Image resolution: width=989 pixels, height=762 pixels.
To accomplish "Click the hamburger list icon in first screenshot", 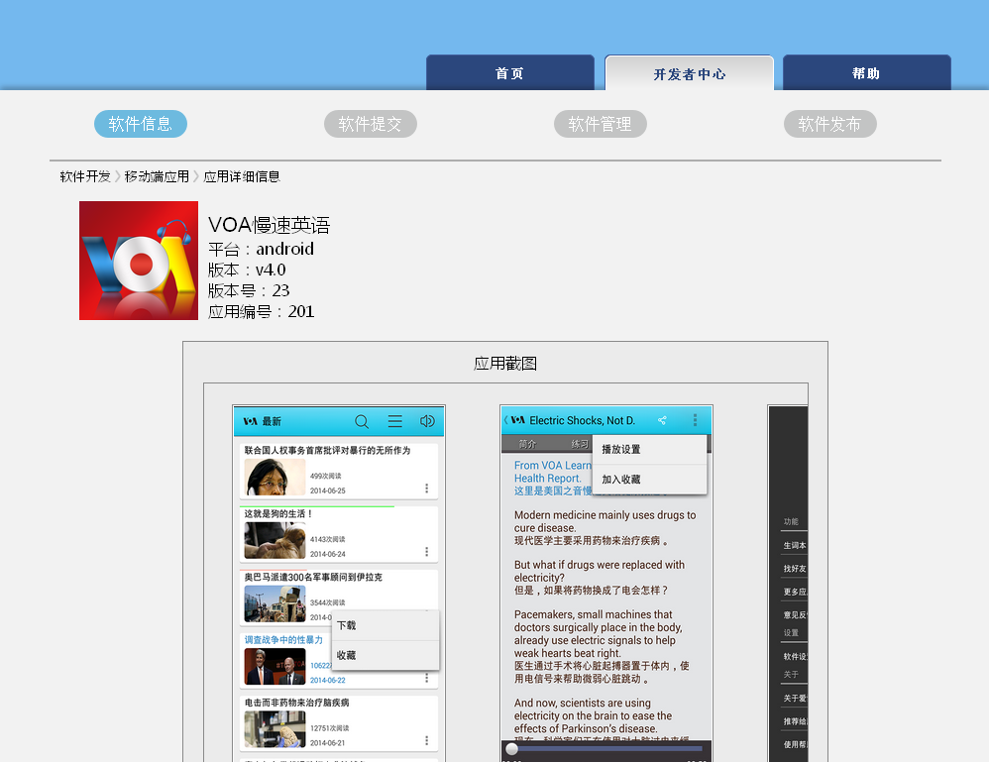I will 394,421.
